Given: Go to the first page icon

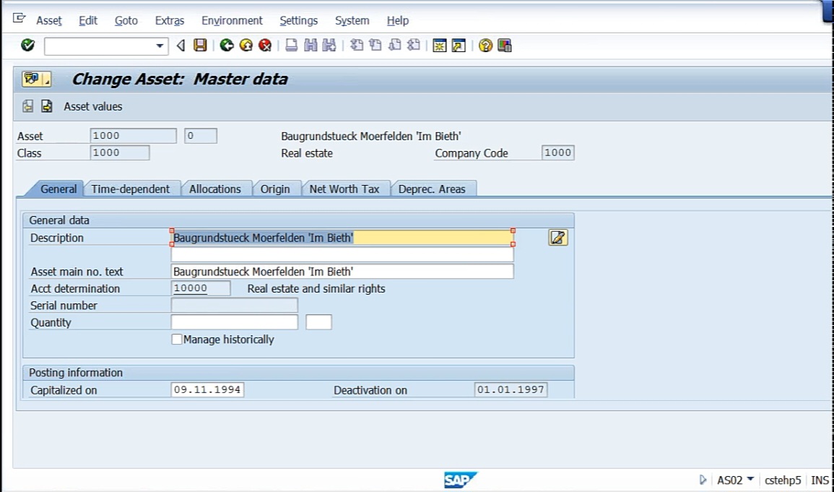Looking at the screenshot, I should [357, 46].
